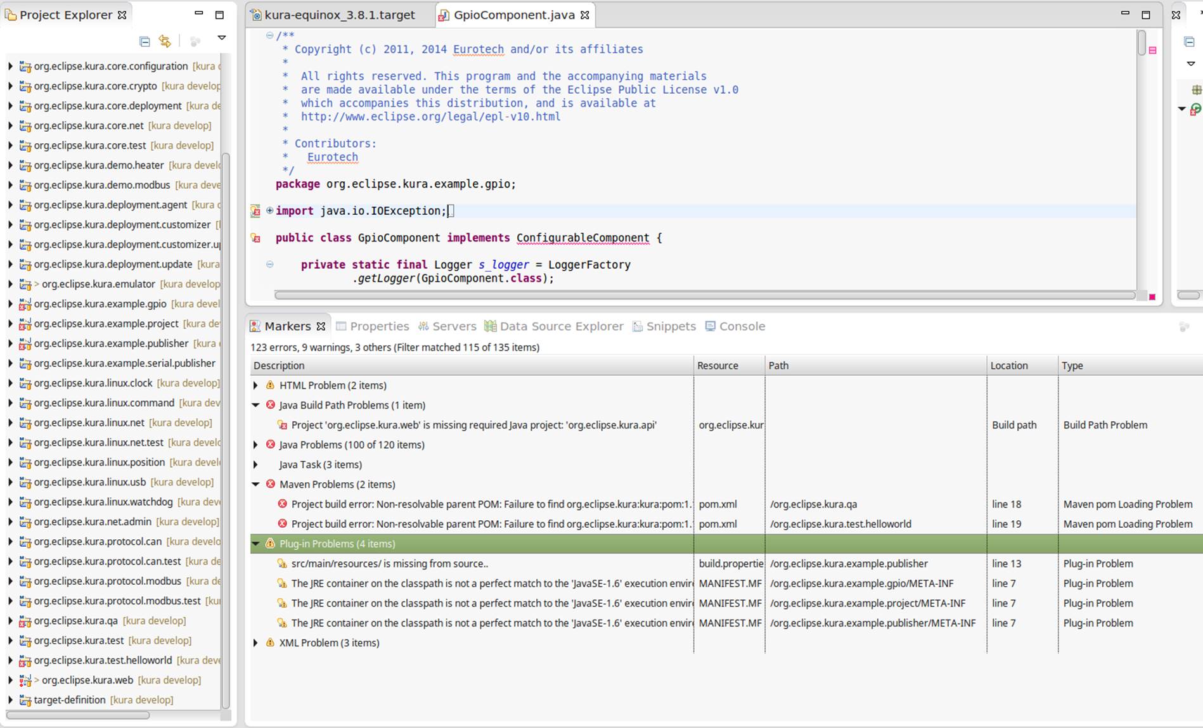This screenshot has height=728, width=1203.
Task: Expand Java Problems (100 of 120 items)
Action: tap(255, 445)
